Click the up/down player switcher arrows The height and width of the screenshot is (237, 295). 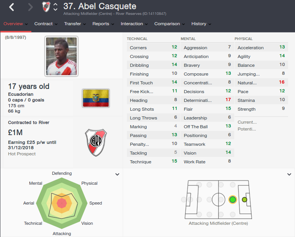(x=55, y=7)
